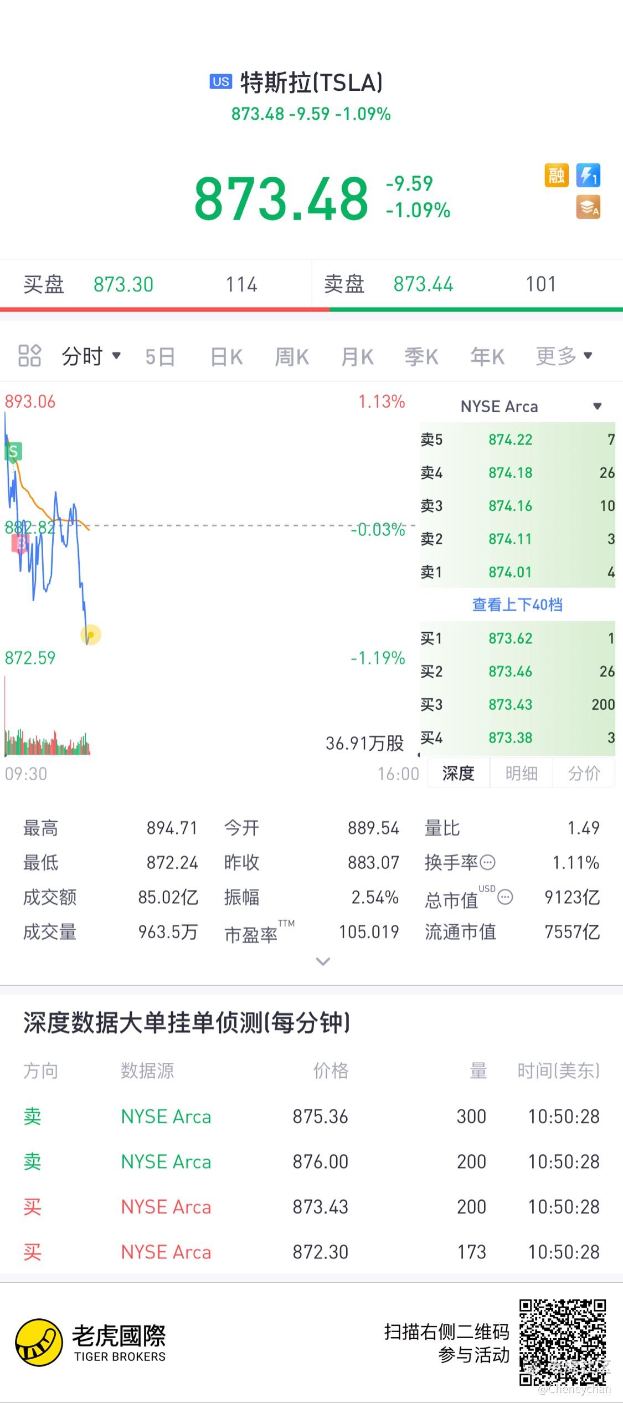Switch to the 年K chart tab
Screen dimensions: 623x1403
(x=487, y=357)
